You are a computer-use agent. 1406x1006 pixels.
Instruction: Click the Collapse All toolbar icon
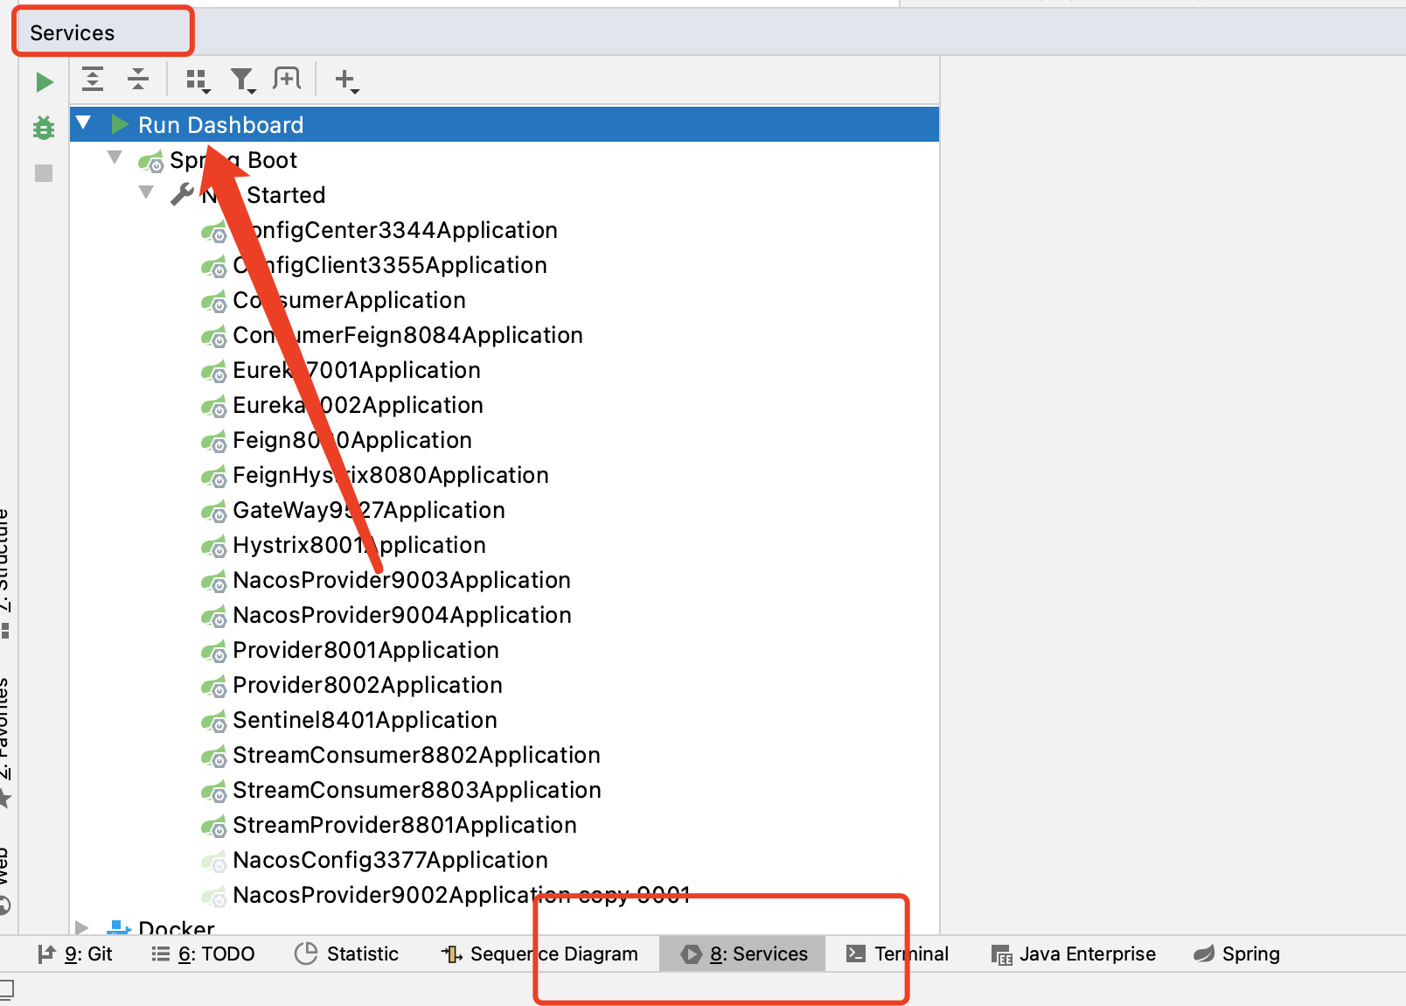pyautogui.click(x=138, y=79)
